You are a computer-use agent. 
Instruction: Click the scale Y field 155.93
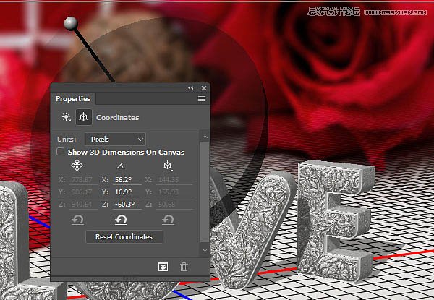click(174, 192)
